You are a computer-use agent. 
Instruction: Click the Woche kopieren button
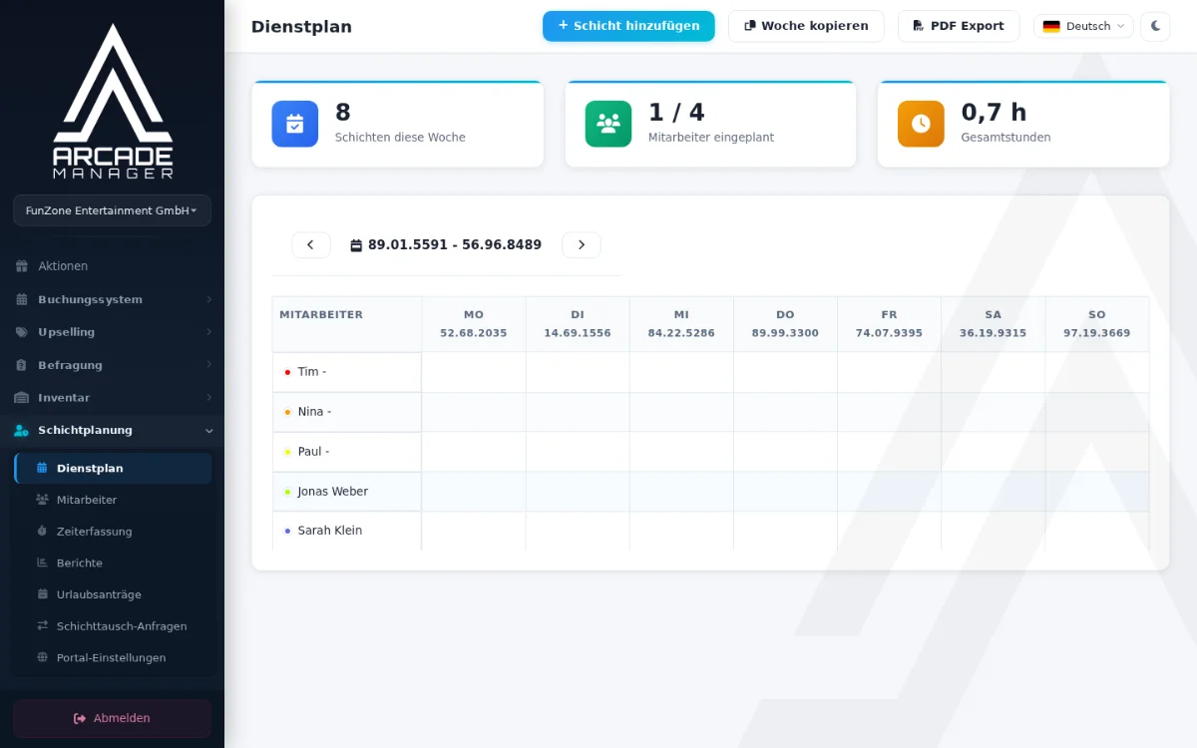pyautogui.click(x=806, y=26)
